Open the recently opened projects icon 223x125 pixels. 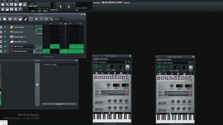coord(7,5)
